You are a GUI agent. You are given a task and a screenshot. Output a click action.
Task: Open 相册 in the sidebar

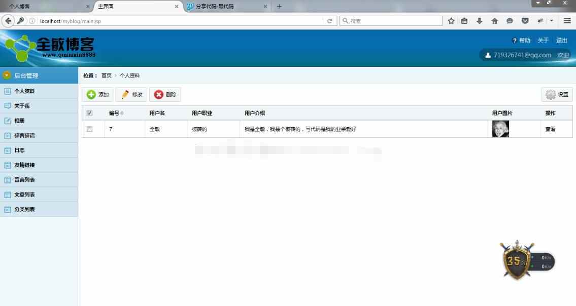pos(39,121)
